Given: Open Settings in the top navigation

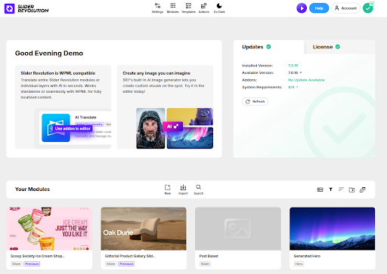Looking at the screenshot, I should pyautogui.click(x=157, y=8).
